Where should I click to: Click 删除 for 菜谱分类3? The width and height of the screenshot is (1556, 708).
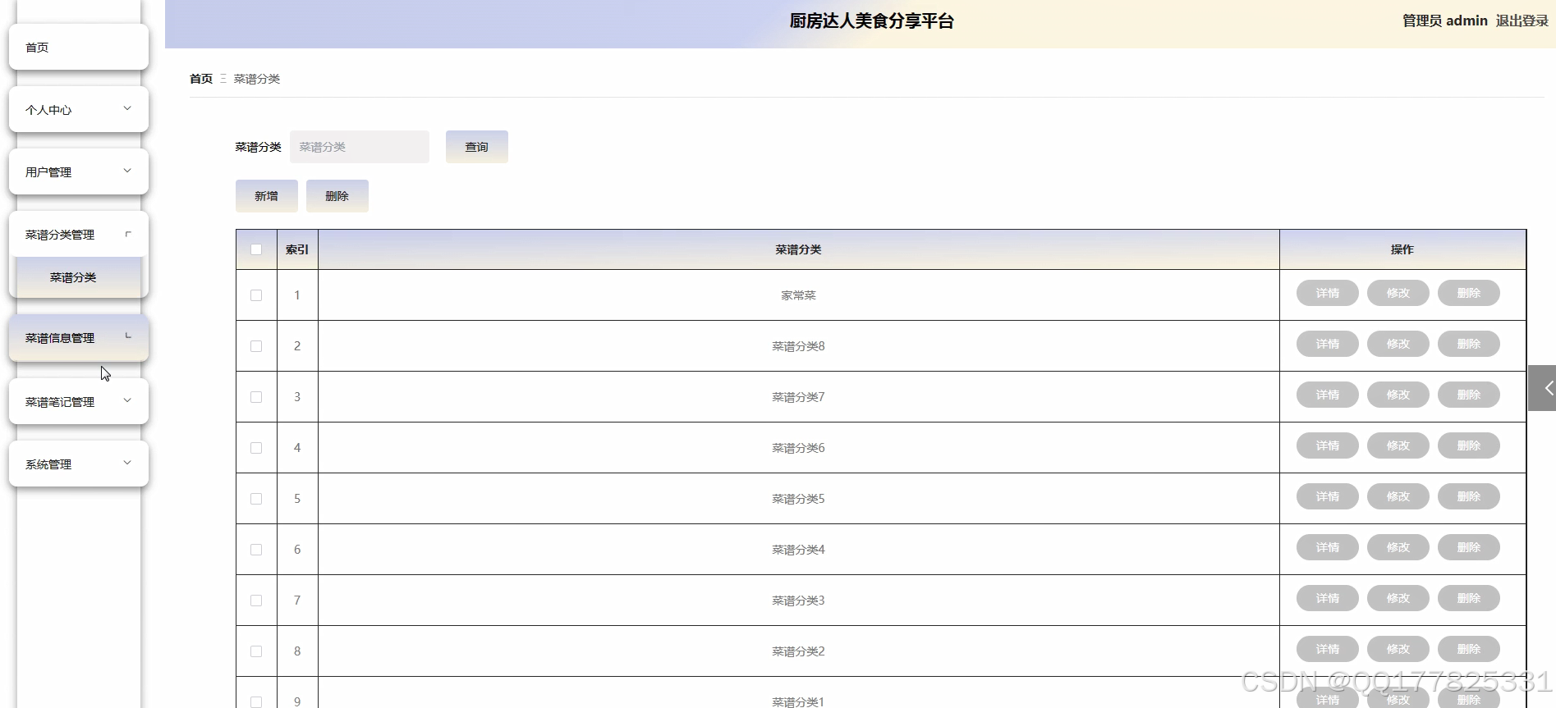click(1469, 598)
